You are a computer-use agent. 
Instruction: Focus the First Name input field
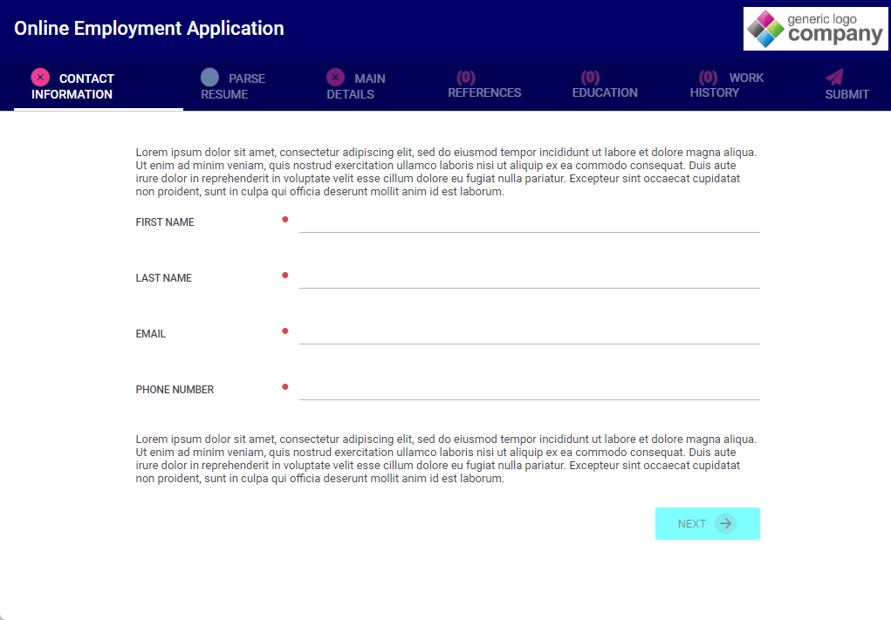point(529,222)
